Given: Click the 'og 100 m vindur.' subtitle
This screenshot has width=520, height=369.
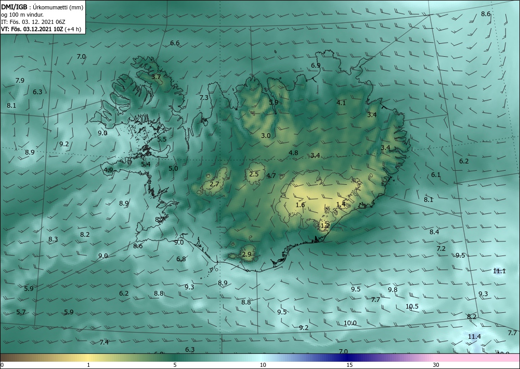Looking at the screenshot, I should [22, 15].
